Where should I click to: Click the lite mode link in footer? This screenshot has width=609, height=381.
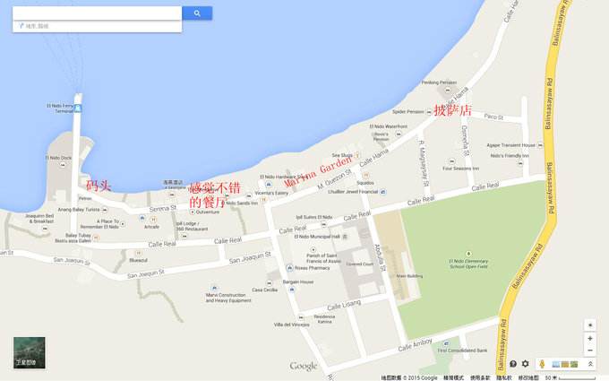[453, 378]
